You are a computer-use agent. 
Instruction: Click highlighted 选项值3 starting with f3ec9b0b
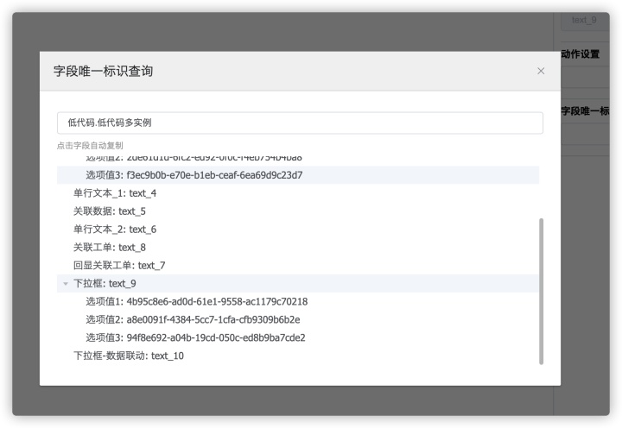click(194, 175)
